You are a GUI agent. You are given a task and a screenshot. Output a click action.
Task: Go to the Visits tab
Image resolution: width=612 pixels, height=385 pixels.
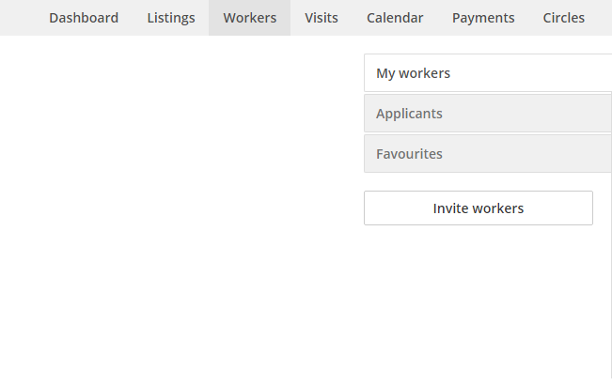(x=322, y=18)
